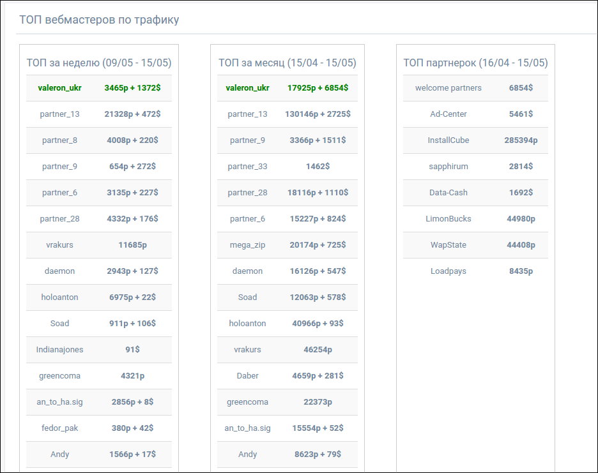The width and height of the screenshot is (598, 473).
Task: Click the value '40966р + 93$'
Action: [x=318, y=324]
